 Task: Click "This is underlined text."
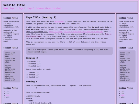37,32
